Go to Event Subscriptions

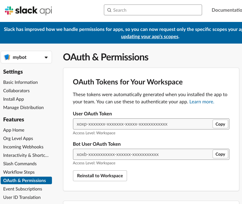[23, 189]
